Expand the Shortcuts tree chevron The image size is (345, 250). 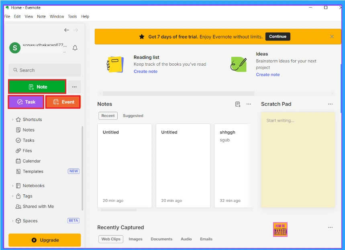coord(12,119)
